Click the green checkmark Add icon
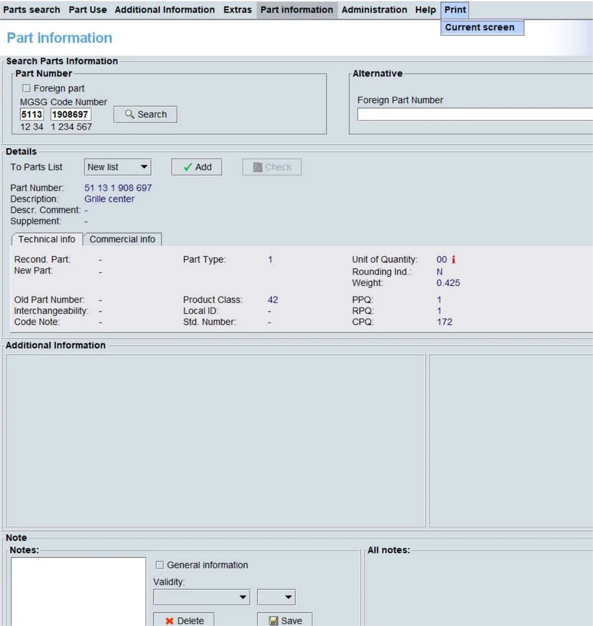Screen dimensions: 593x626 tap(188, 168)
